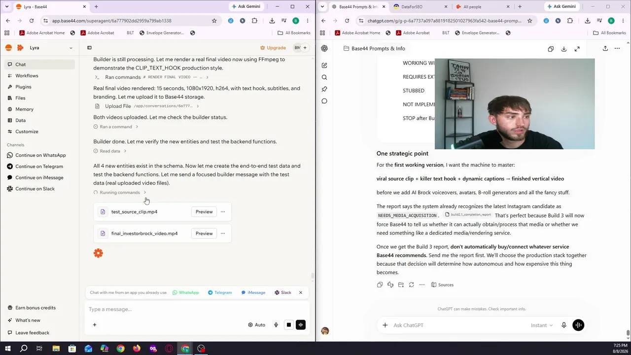This screenshot has height=355, width=631.
Task: Bookmark the ChatGPT page with the star
Action: pyautogui.click(x=529, y=21)
